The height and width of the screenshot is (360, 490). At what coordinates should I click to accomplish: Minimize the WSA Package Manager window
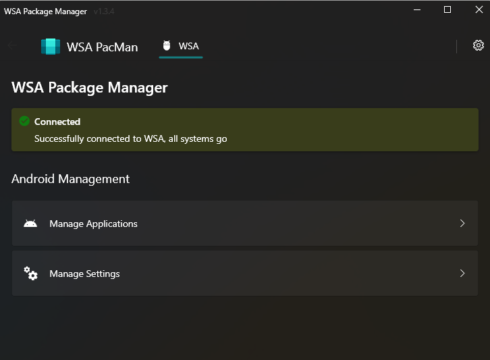[x=416, y=10]
